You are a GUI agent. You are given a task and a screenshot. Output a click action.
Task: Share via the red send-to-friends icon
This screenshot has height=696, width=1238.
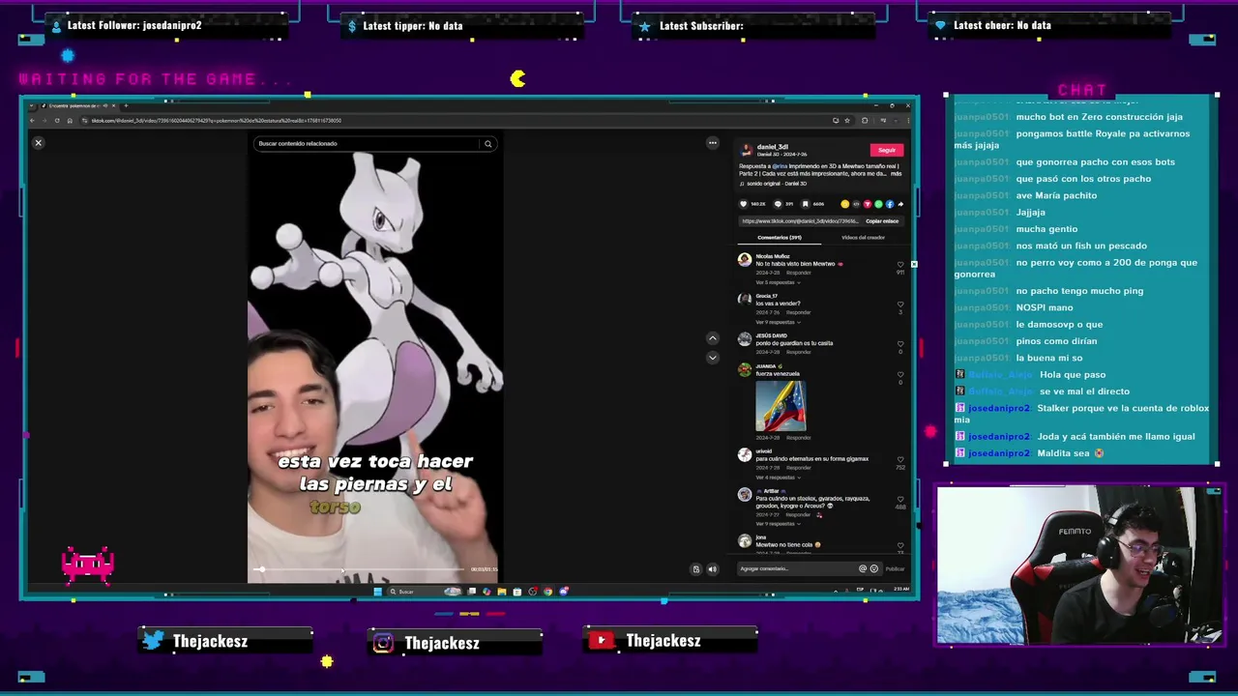868,204
